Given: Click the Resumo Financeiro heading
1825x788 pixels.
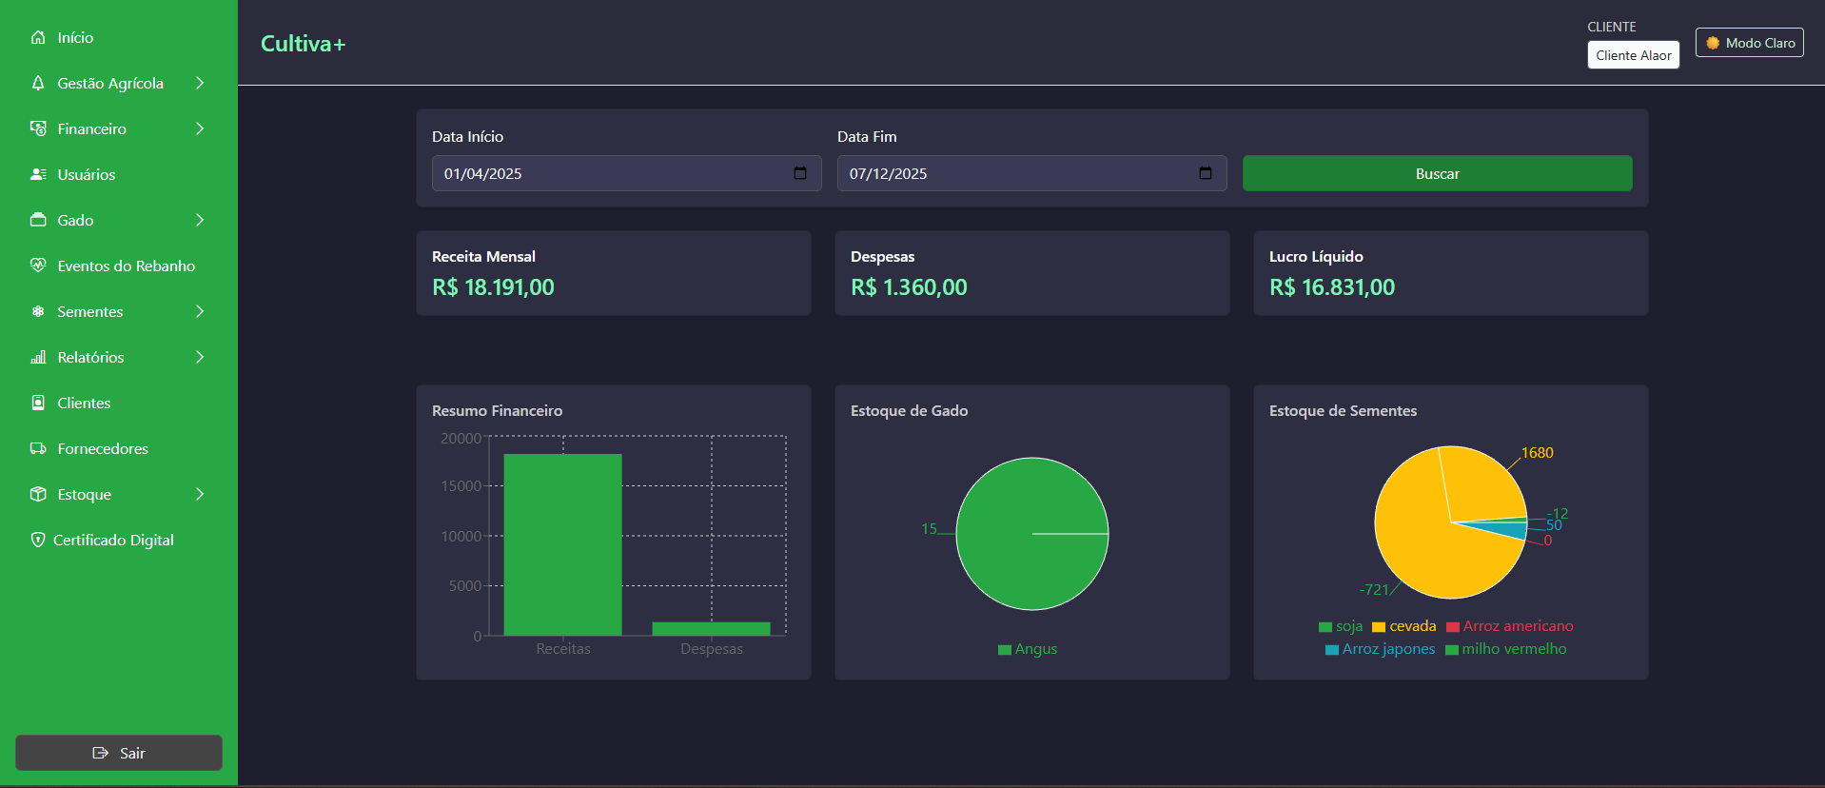Looking at the screenshot, I should click(x=497, y=411).
